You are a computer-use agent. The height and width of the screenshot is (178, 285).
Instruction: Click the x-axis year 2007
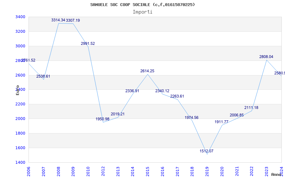tap(43, 172)
